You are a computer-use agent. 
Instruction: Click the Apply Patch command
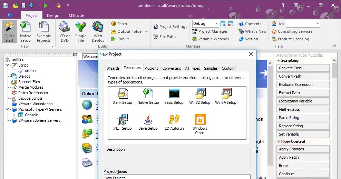(303, 157)
